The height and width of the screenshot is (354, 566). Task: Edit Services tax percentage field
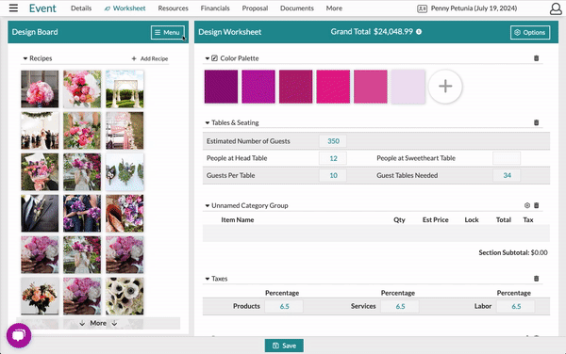tap(400, 306)
